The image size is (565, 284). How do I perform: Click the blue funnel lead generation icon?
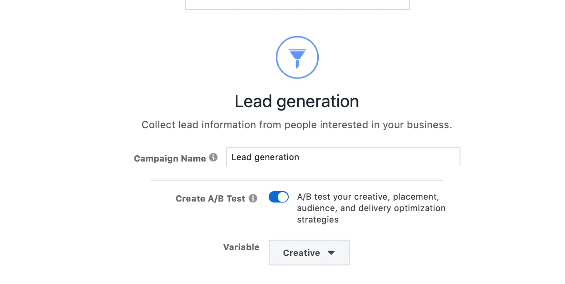(x=297, y=58)
